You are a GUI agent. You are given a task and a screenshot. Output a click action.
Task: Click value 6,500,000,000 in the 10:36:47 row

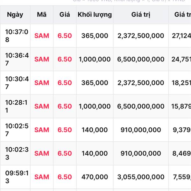pyautogui.click(x=141, y=59)
